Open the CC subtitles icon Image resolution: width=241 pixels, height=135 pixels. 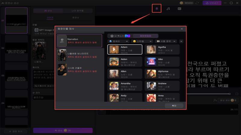tap(179, 9)
